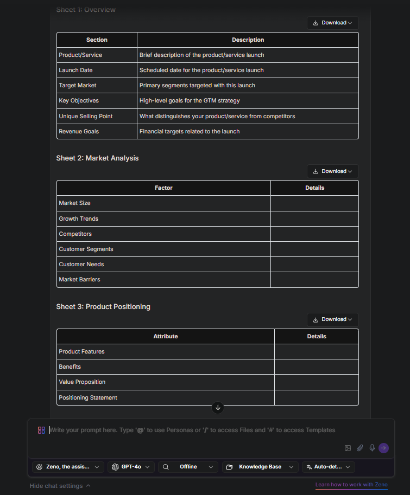Click the Zeno persona icon in settings bar

(x=40, y=467)
